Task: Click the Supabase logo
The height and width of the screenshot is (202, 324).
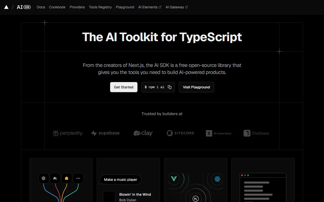Action: point(105,133)
